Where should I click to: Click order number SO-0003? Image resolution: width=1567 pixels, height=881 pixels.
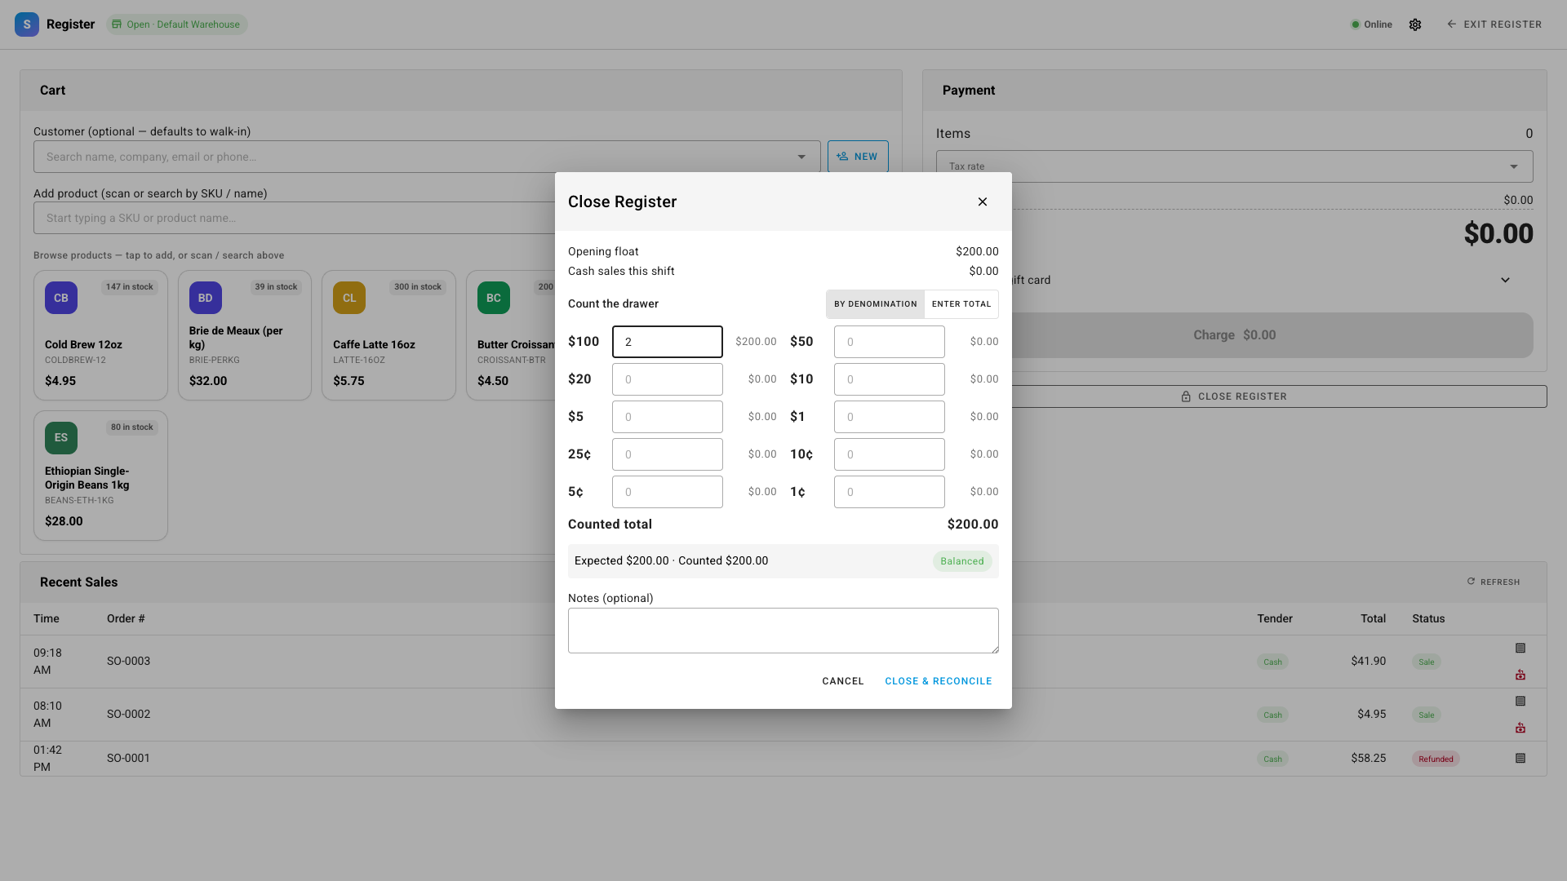[128, 661]
